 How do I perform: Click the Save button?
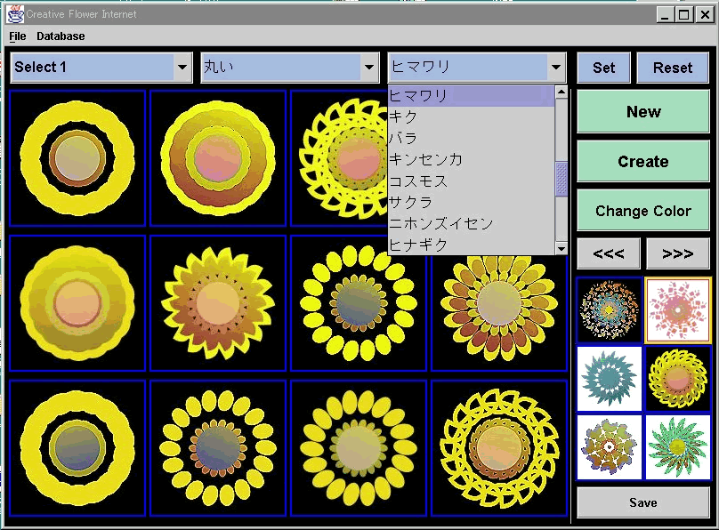pyautogui.click(x=642, y=502)
